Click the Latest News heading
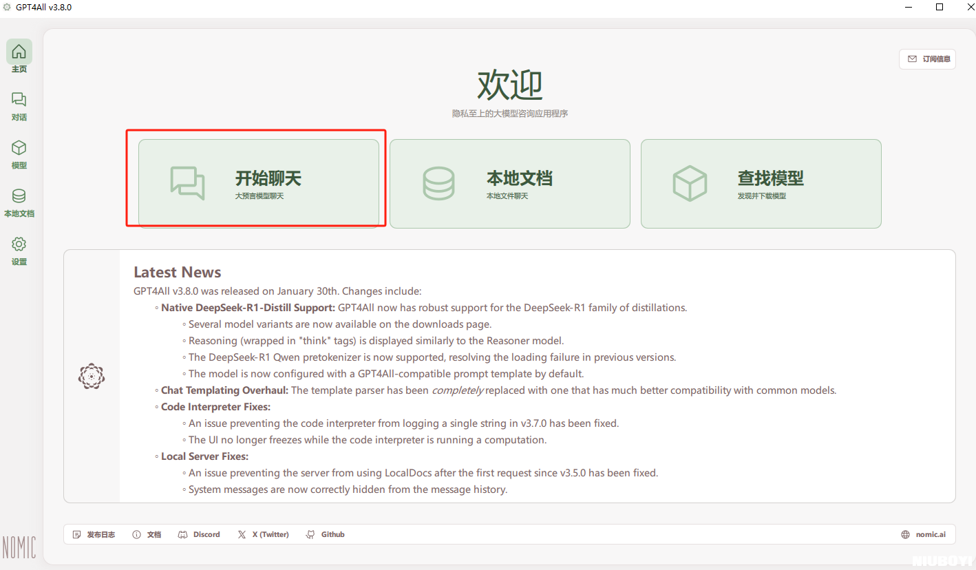This screenshot has height=570, width=976. pyautogui.click(x=178, y=272)
